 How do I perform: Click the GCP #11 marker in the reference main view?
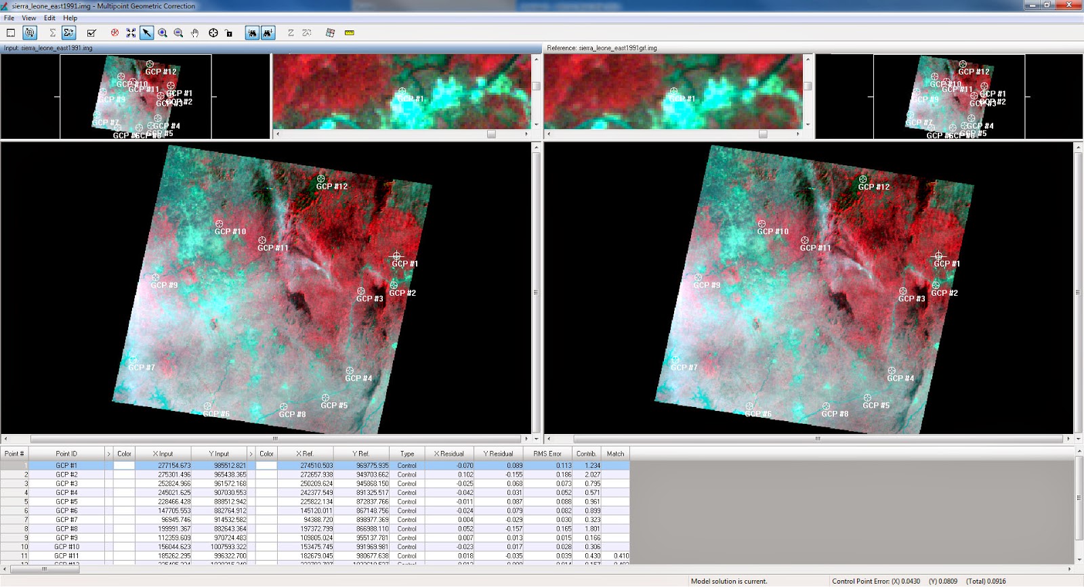(805, 240)
